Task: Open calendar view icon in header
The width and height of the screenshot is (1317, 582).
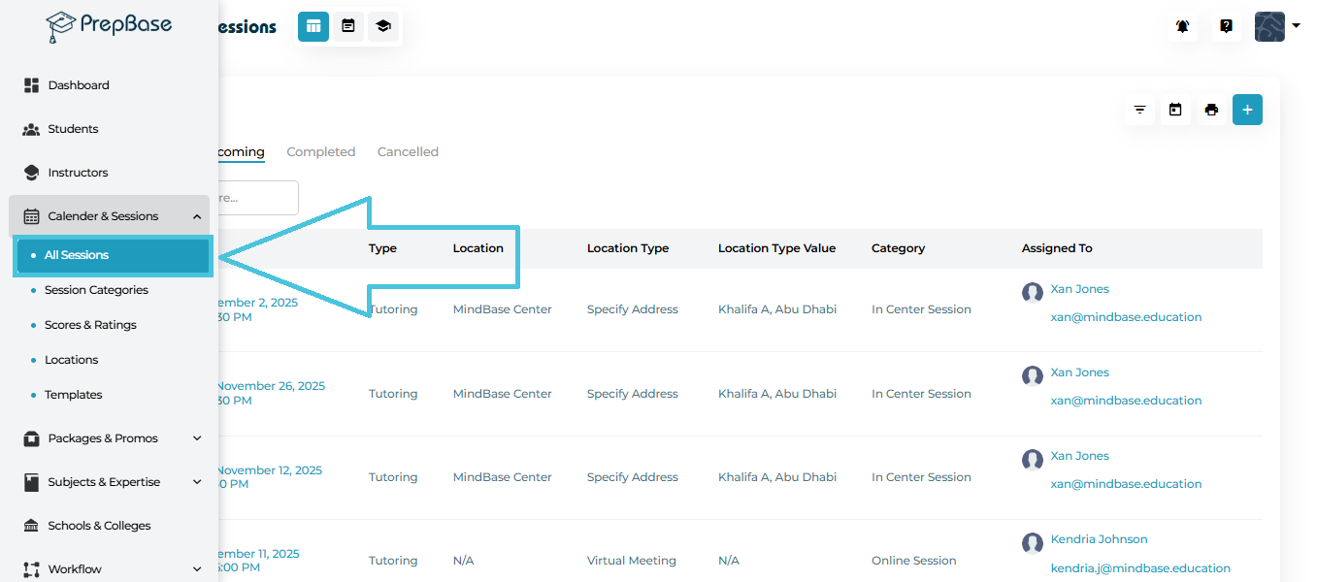Action: (348, 27)
